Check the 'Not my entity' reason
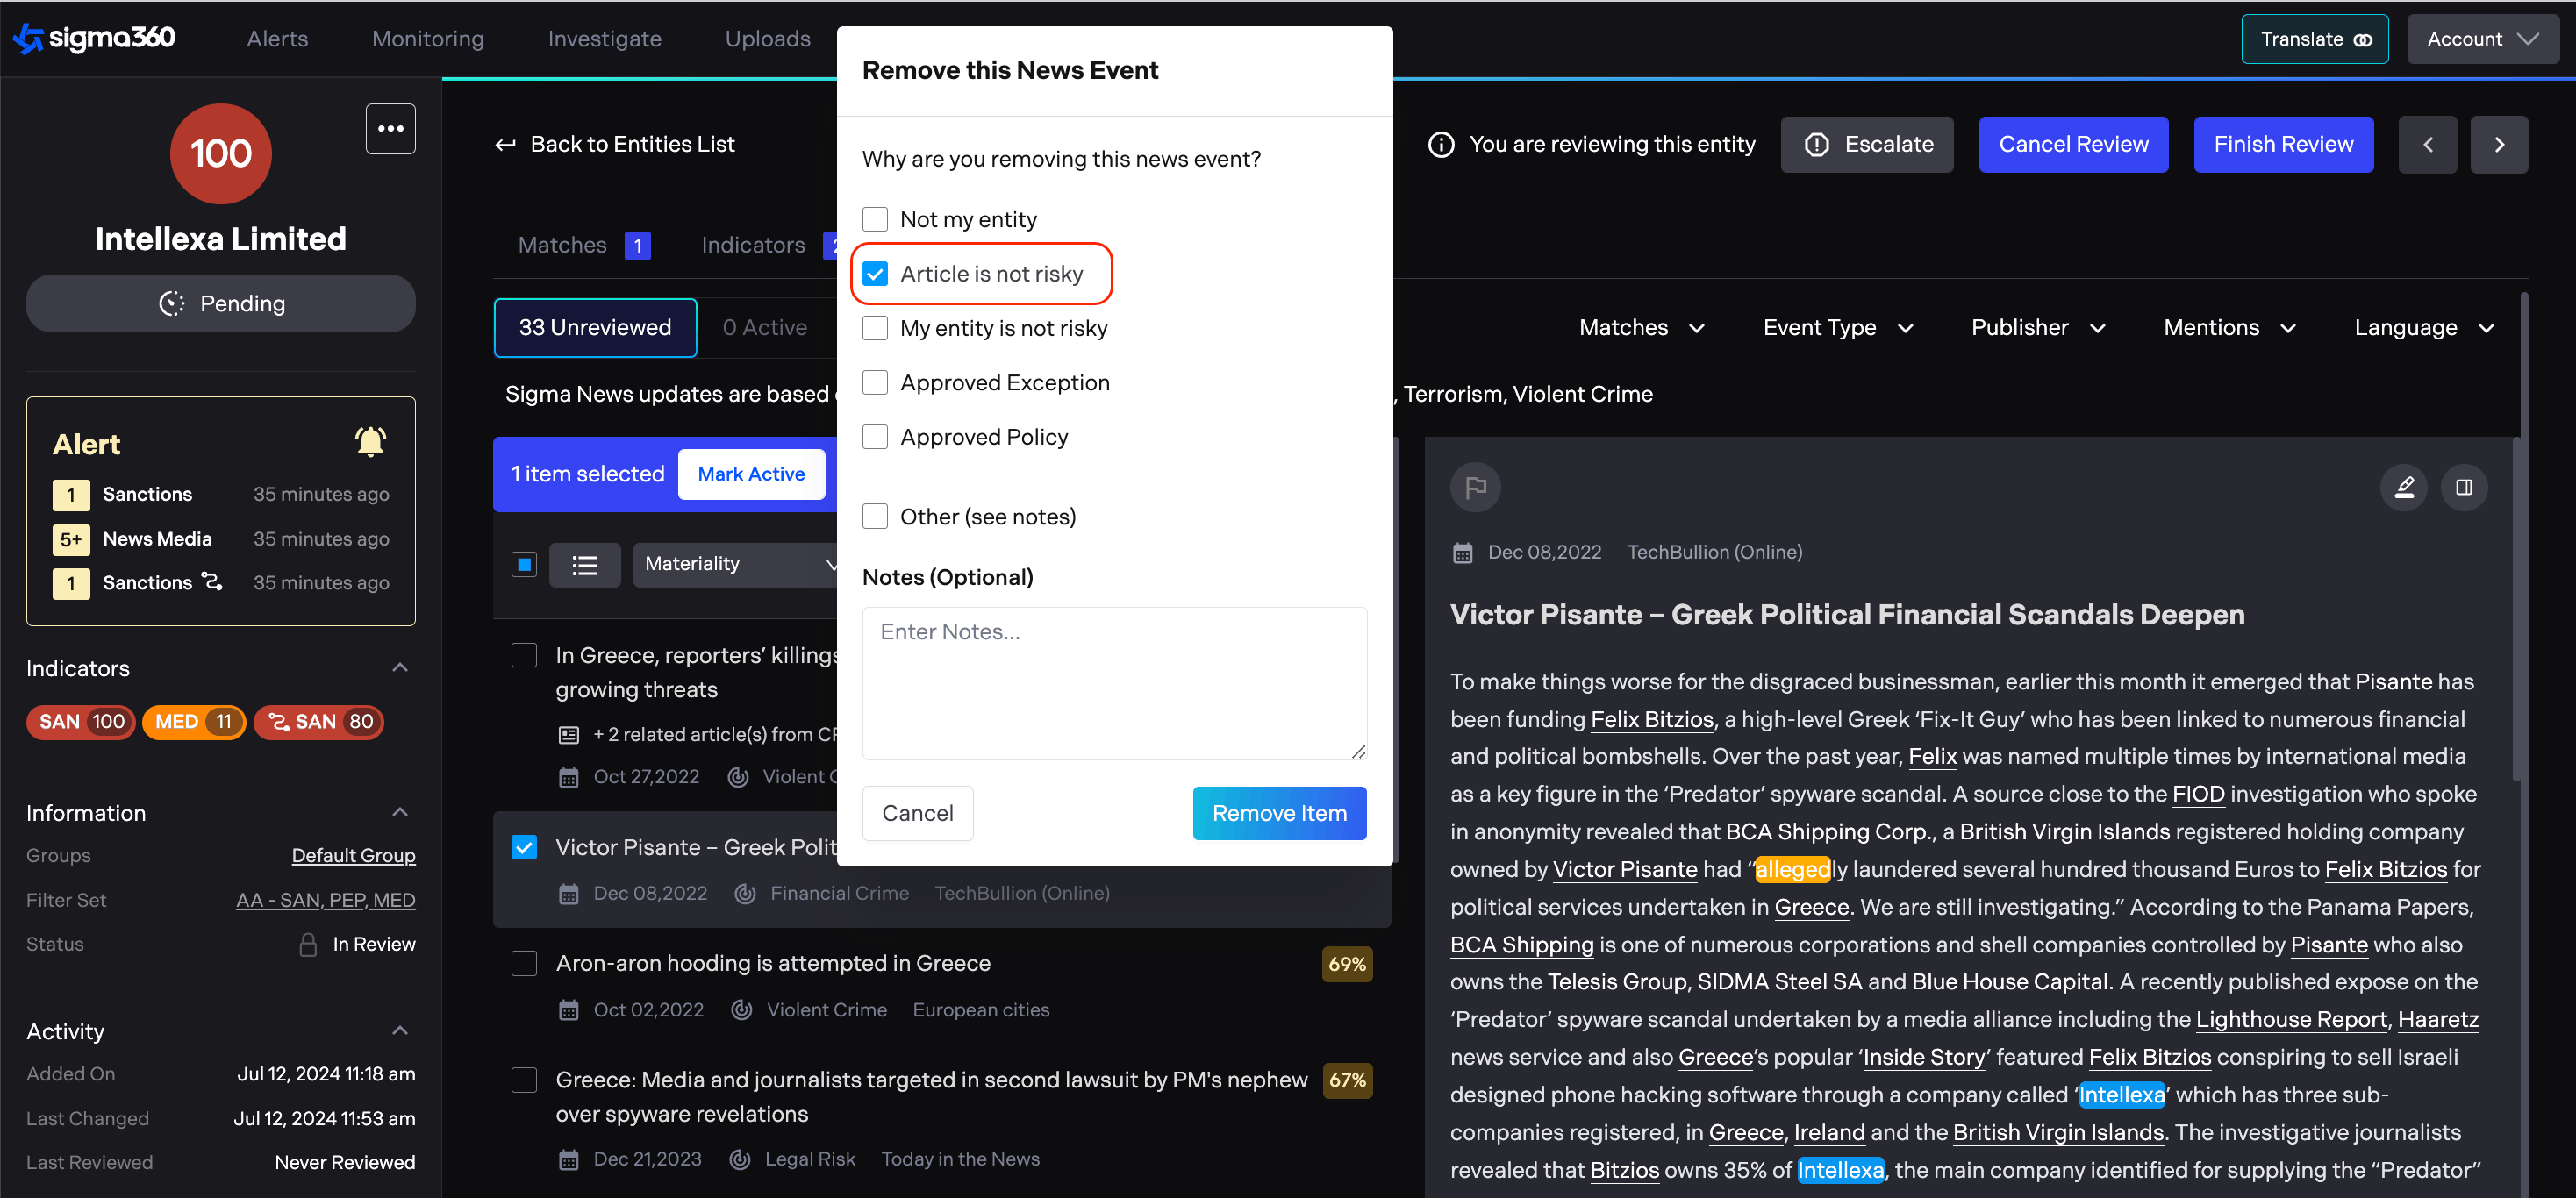The width and height of the screenshot is (2576, 1198). pos(875,219)
